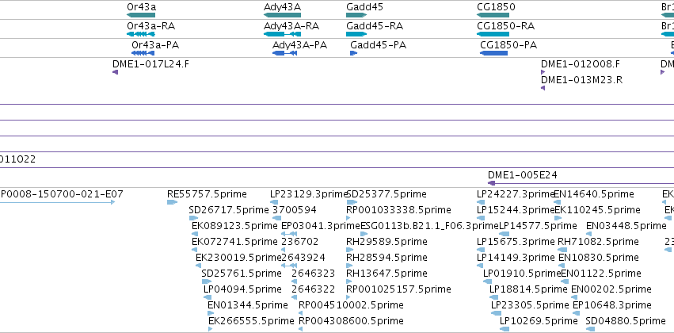
Task: Click the Ady43A-PA coding feature
Action: 284,53
